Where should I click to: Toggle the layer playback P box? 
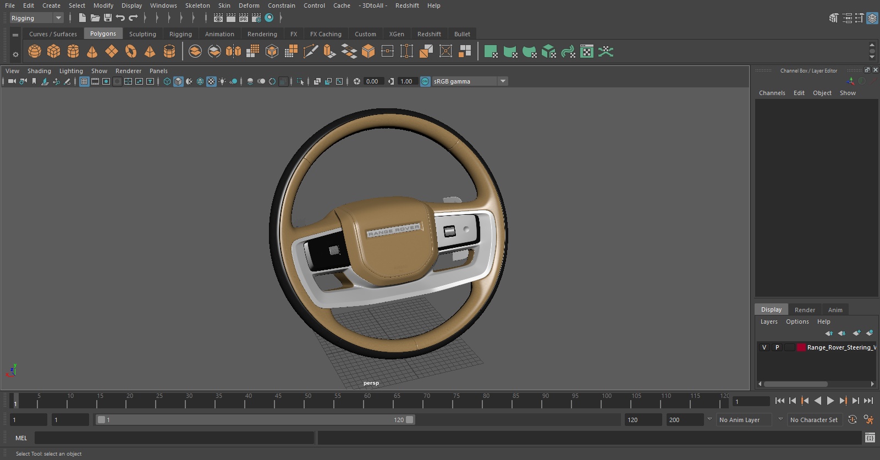[x=777, y=347]
